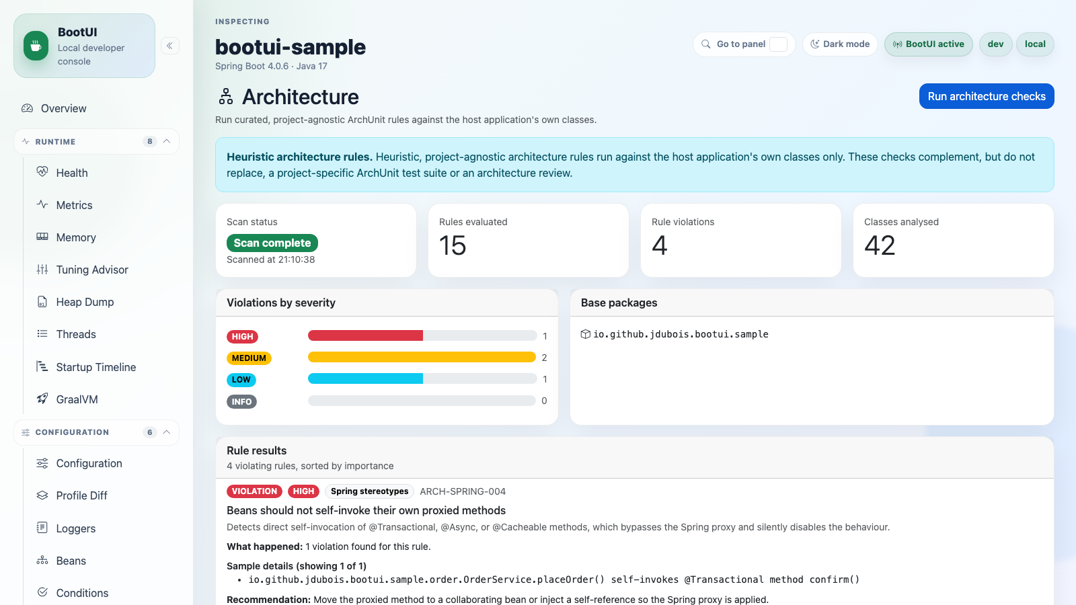1076x605 pixels.
Task: Click the Overview gauge icon
Action: (27, 108)
